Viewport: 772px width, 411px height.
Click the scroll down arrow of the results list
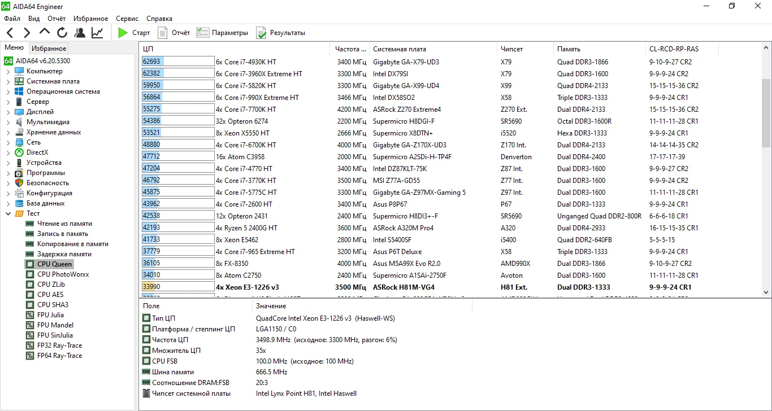pos(766,292)
